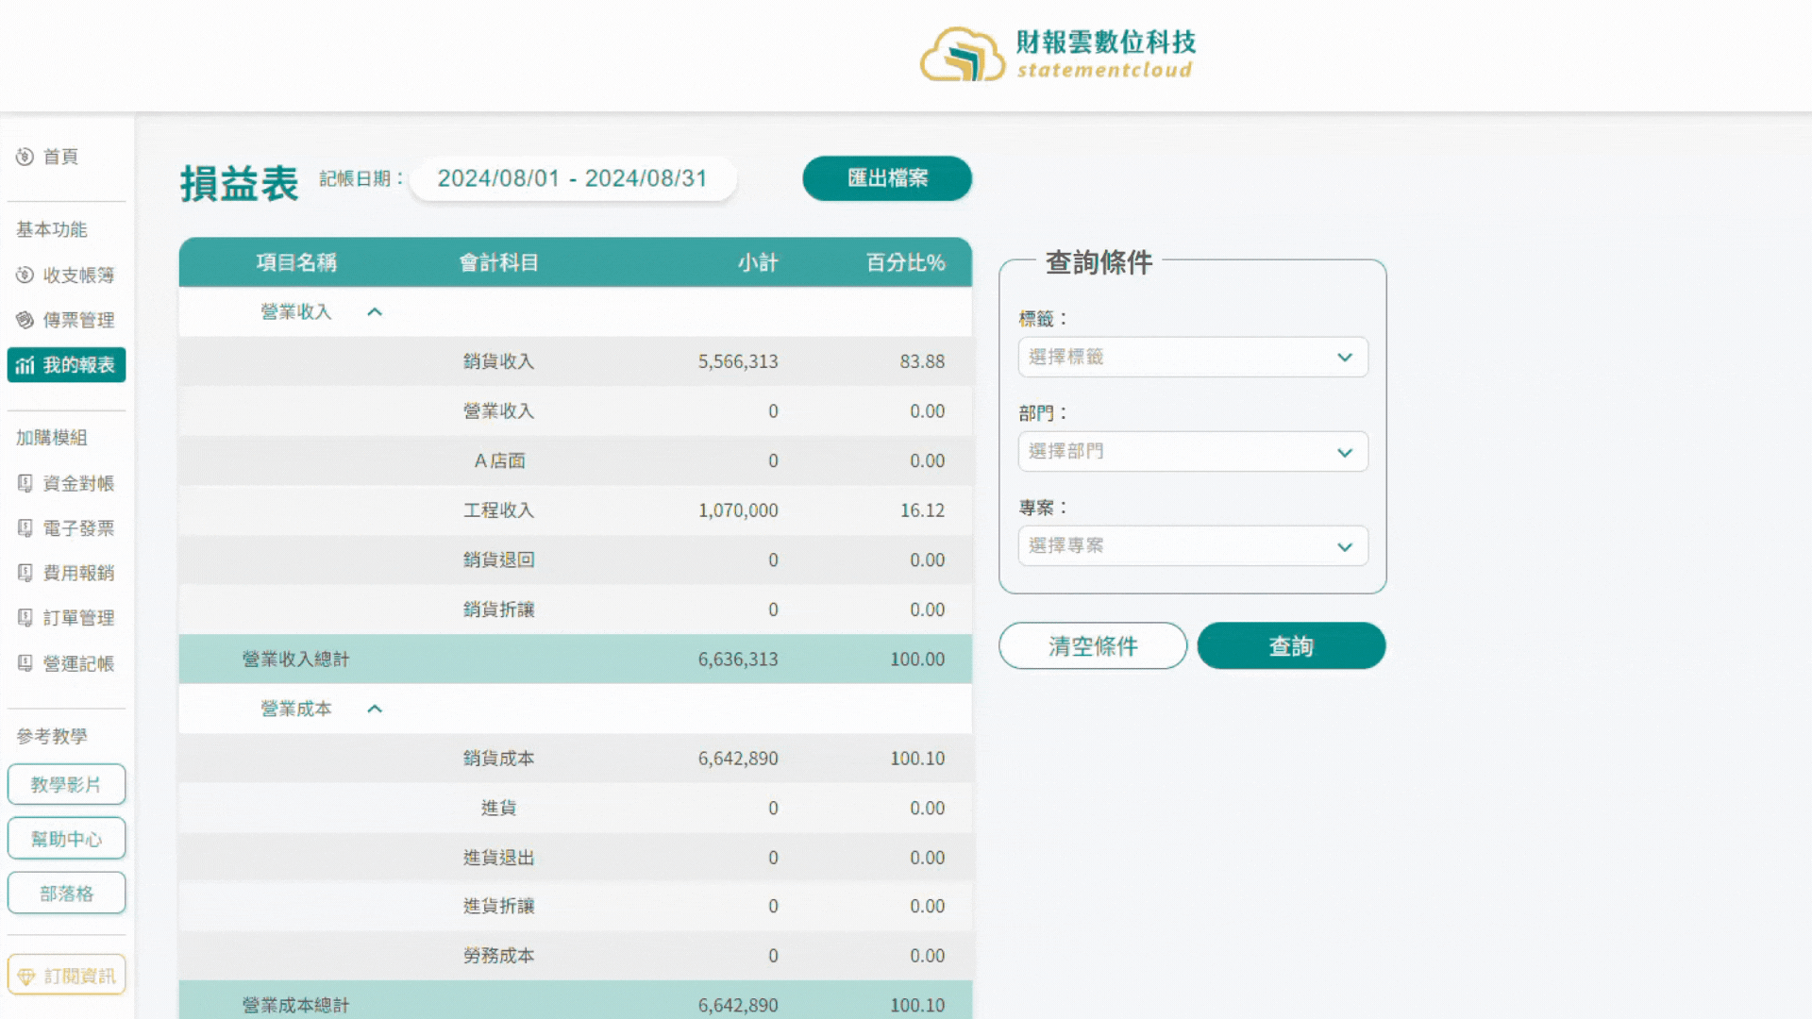1812x1019 pixels.
Task: Click the percentage 16.12
Action: click(x=922, y=510)
